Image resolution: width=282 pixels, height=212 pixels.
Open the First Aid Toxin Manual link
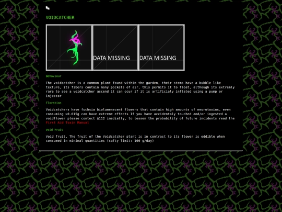67,122
